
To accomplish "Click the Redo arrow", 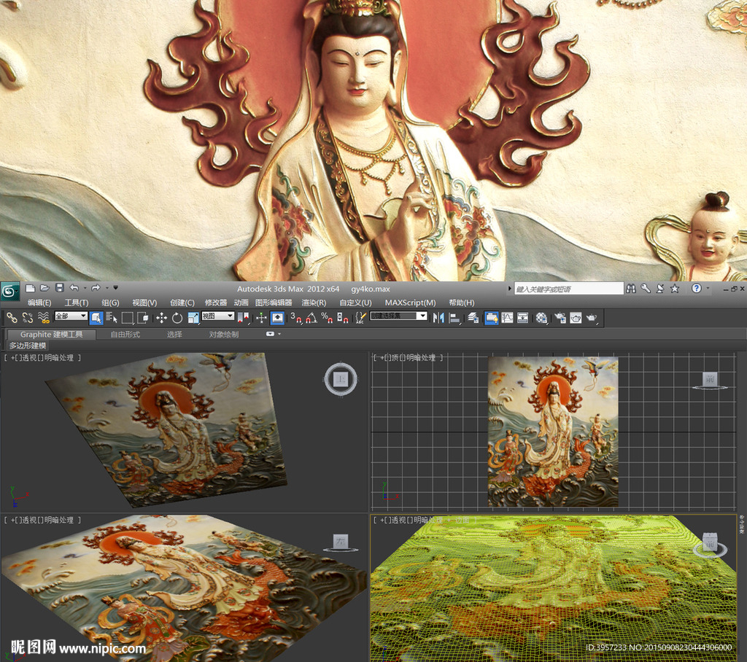I will [96, 288].
